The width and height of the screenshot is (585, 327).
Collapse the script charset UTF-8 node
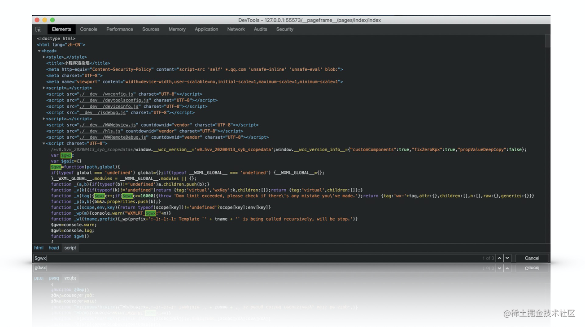pos(44,144)
